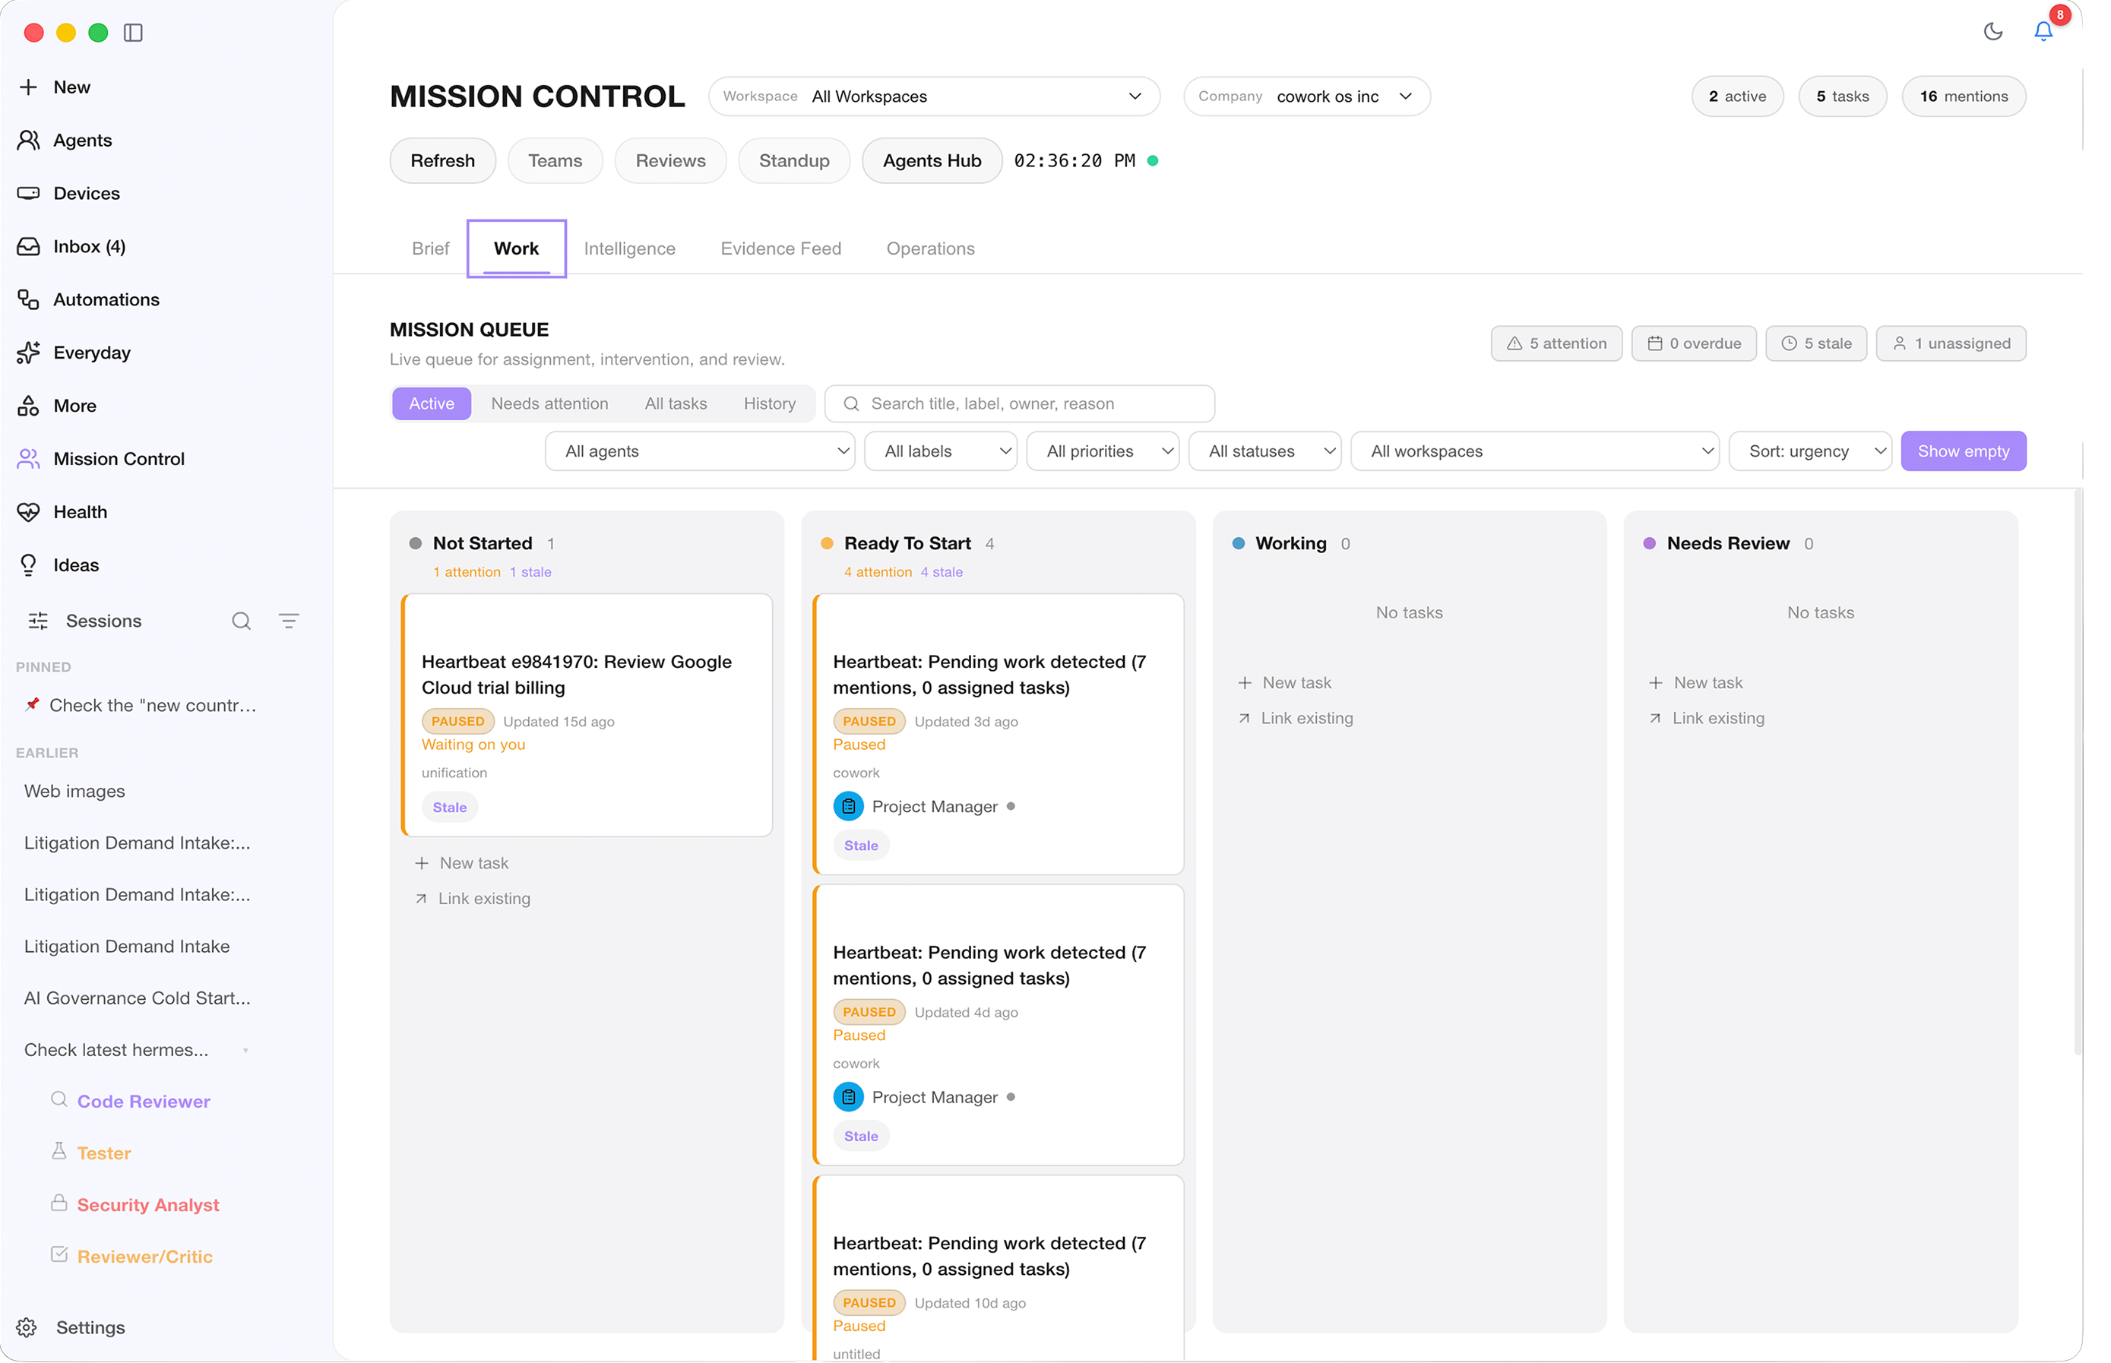Open the Web images session
2111x1363 pixels.
[x=74, y=791]
